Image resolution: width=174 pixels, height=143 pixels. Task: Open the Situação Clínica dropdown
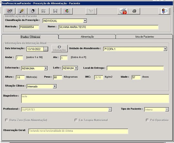[55, 86]
